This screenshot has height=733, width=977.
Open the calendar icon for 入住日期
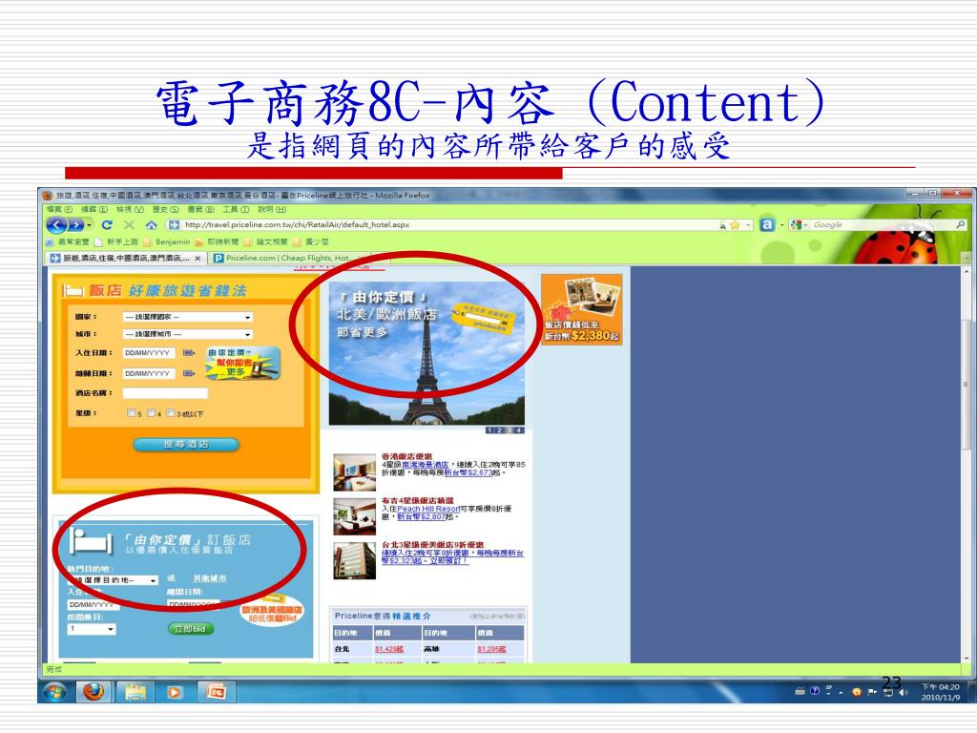189,353
